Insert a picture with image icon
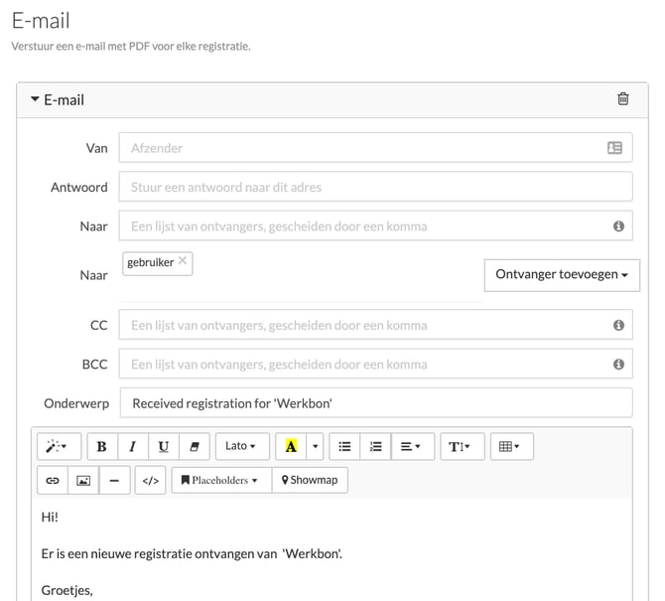This screenshot has width=665, height=601. 83,481
